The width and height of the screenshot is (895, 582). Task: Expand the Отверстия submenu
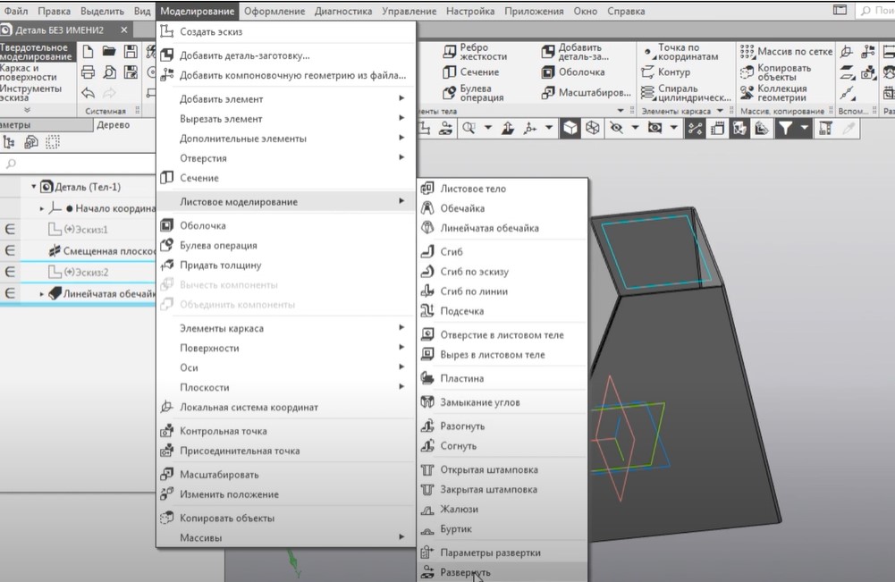286,158
